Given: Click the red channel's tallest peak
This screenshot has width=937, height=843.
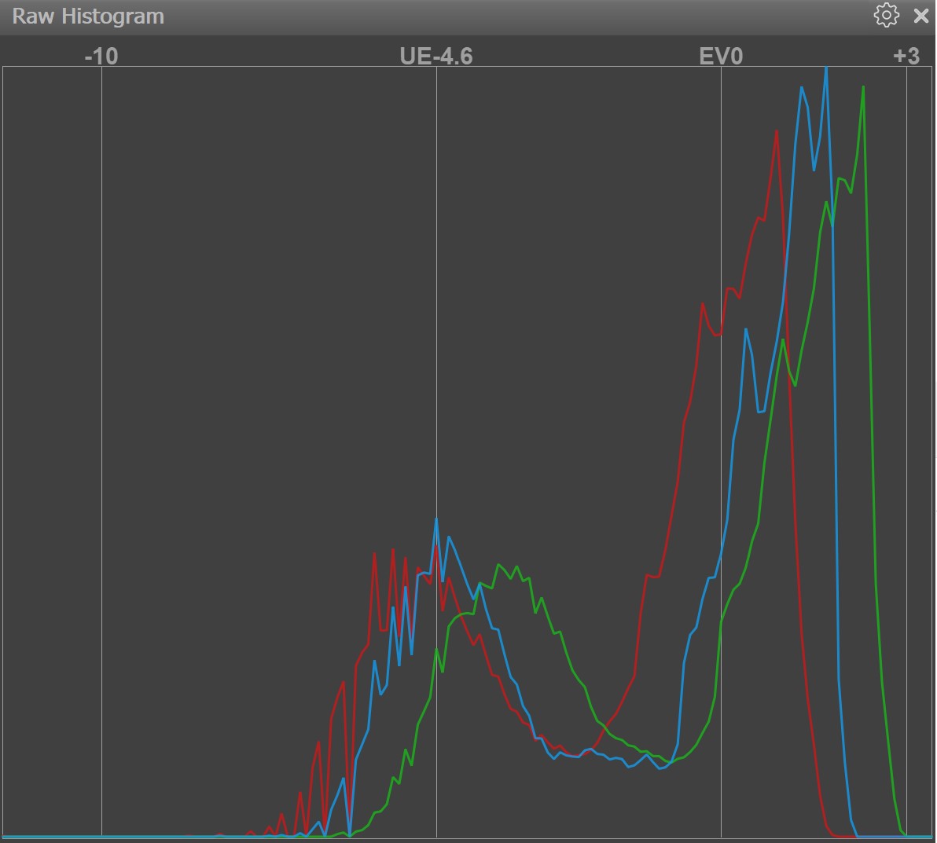Looking at the screenshot, I should point(777,131).
